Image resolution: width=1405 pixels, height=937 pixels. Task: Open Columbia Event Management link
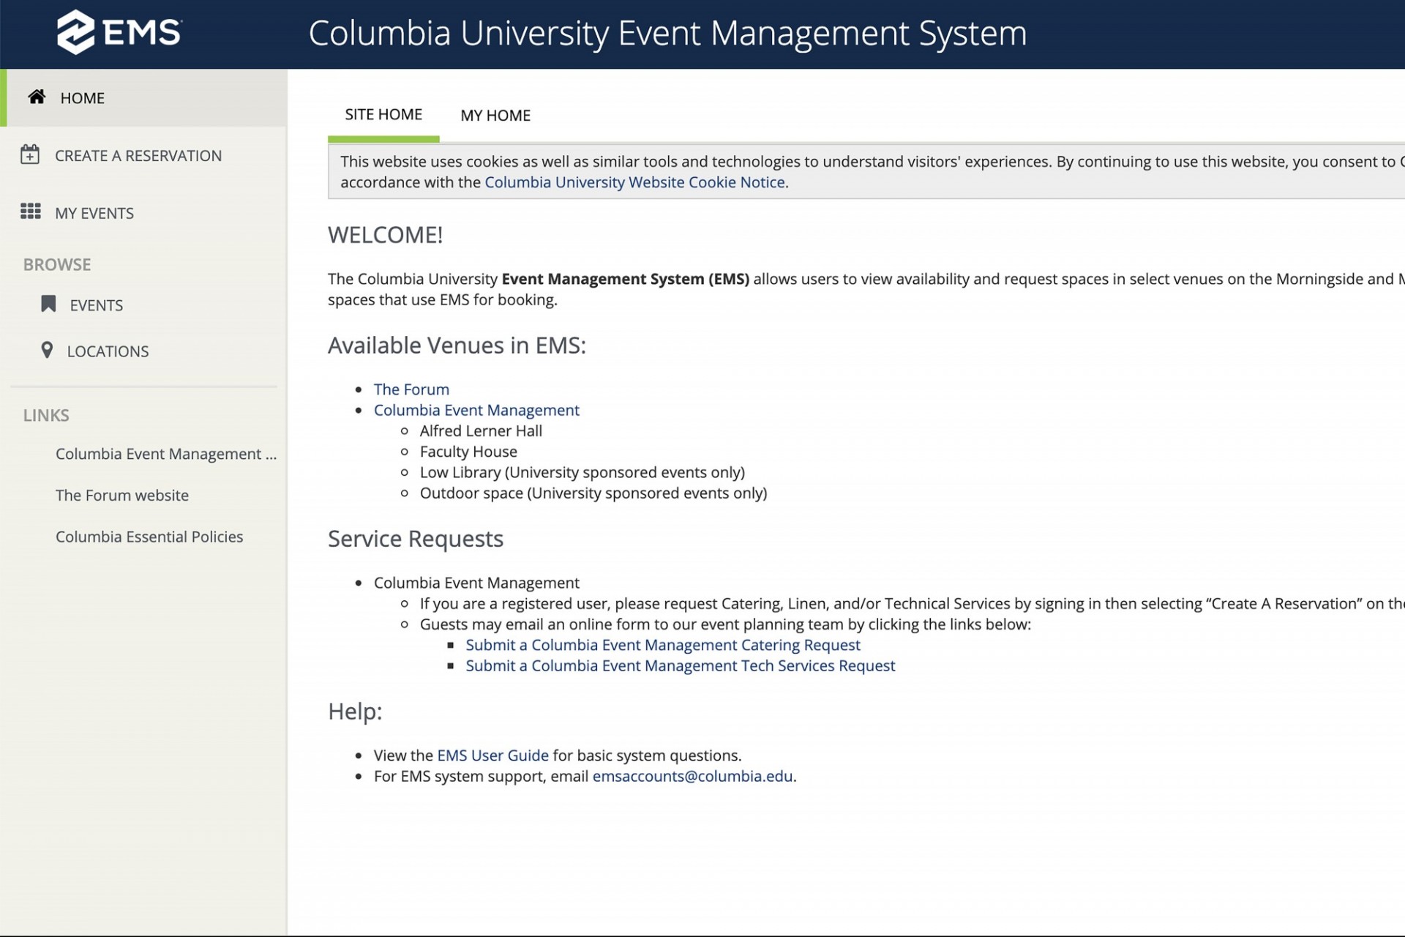pos(476,409)
